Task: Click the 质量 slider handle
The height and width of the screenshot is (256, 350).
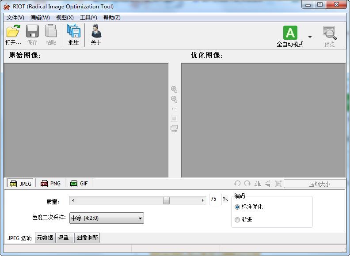Action: [166, 200]
